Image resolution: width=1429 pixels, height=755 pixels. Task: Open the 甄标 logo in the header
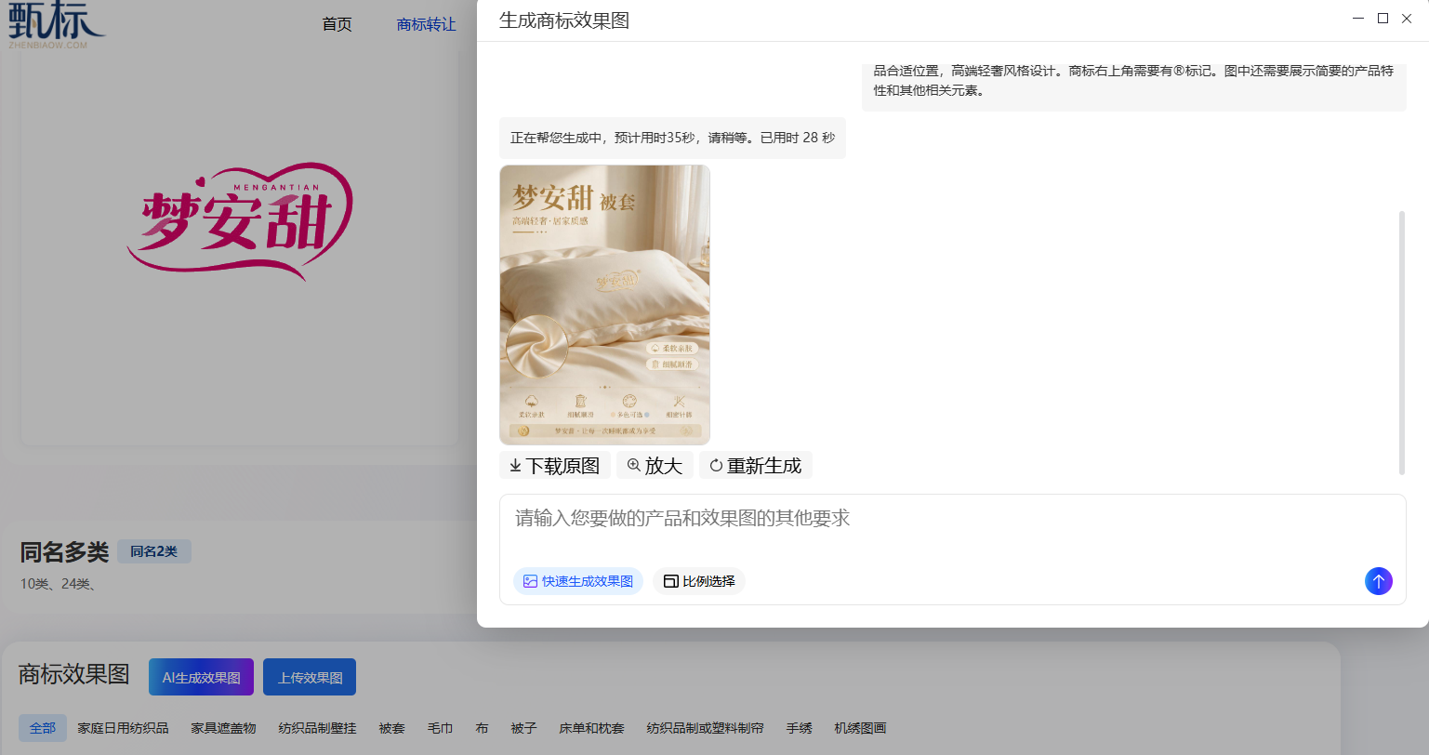[56, 24]
